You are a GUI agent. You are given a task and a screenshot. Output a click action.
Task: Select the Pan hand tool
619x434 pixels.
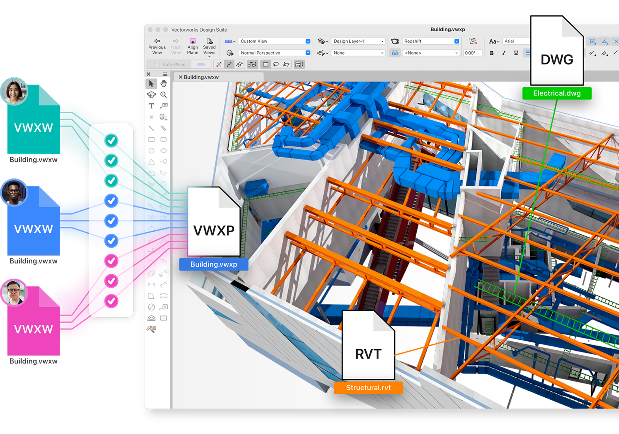[164, 84]
